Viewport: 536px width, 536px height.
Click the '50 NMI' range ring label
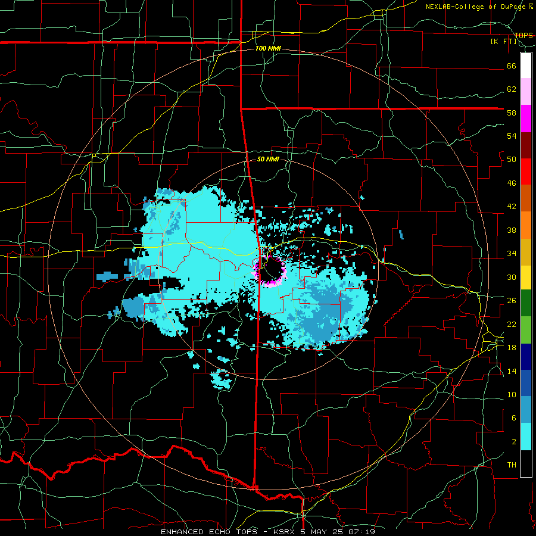tap(268, 159)
